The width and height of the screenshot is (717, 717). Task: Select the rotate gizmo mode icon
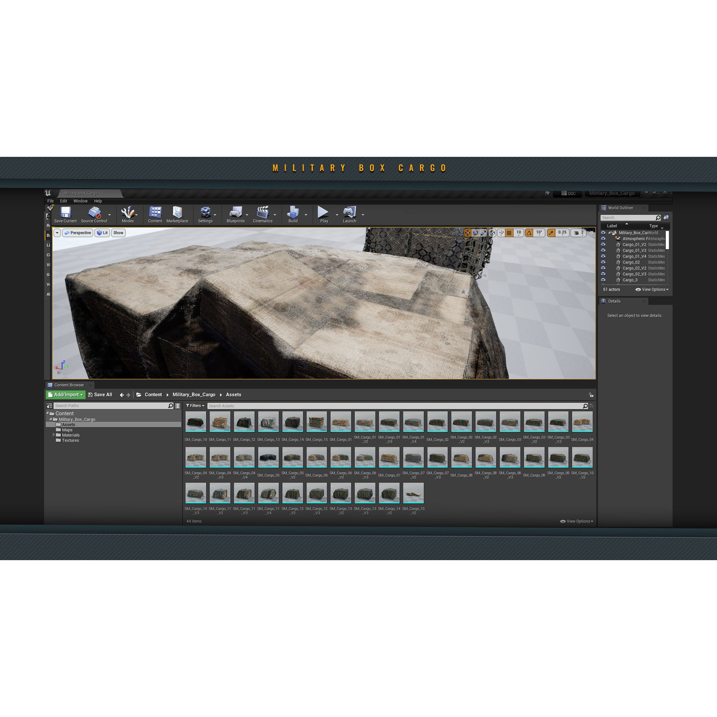tap(475, 233)
